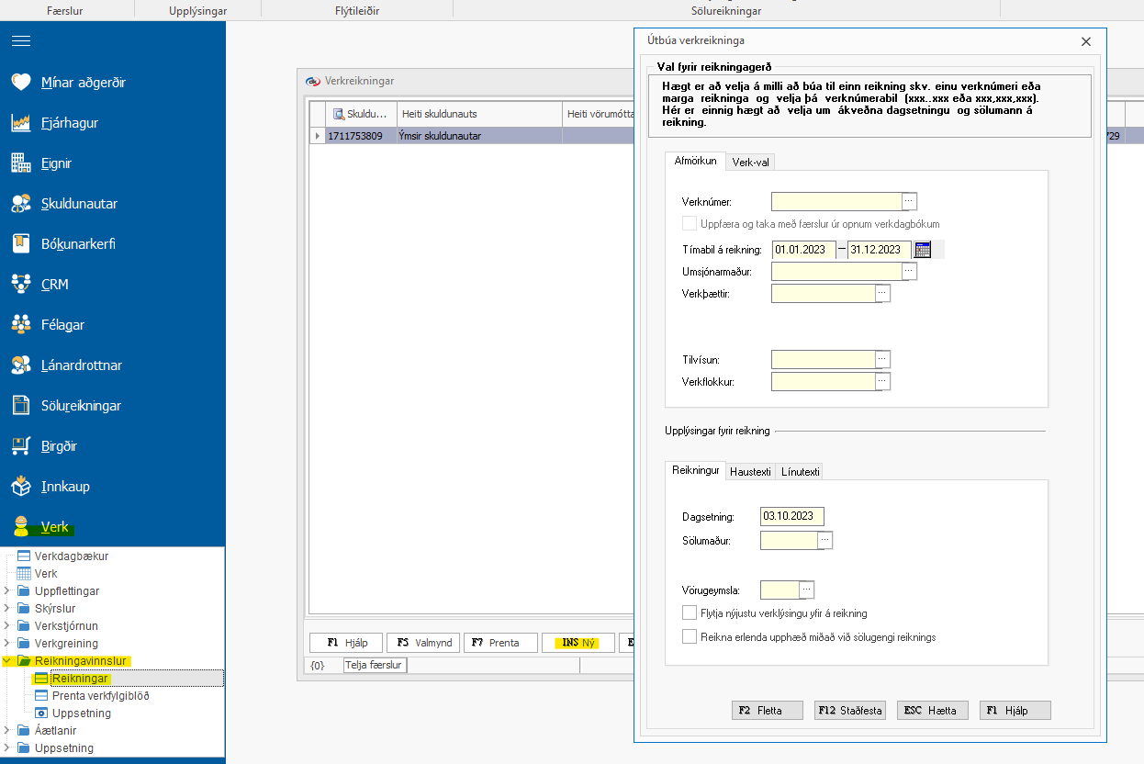Open the hamburger menu icon
The width and height of the screenshot is (1144, 764).
point(21,41)
